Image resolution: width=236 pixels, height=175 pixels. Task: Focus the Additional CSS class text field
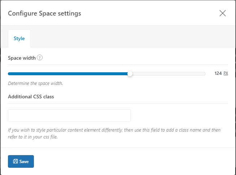pyautogui.click(x=69, y=115)
